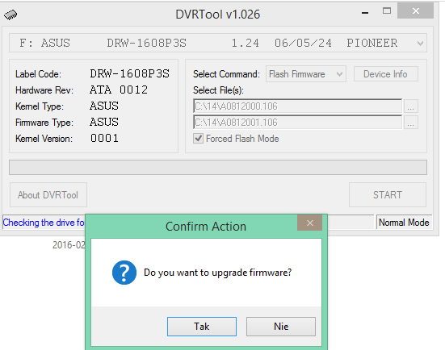The image size is (445, 350).
Task: Maximize the DVRTool window
Action: point(387,11)
